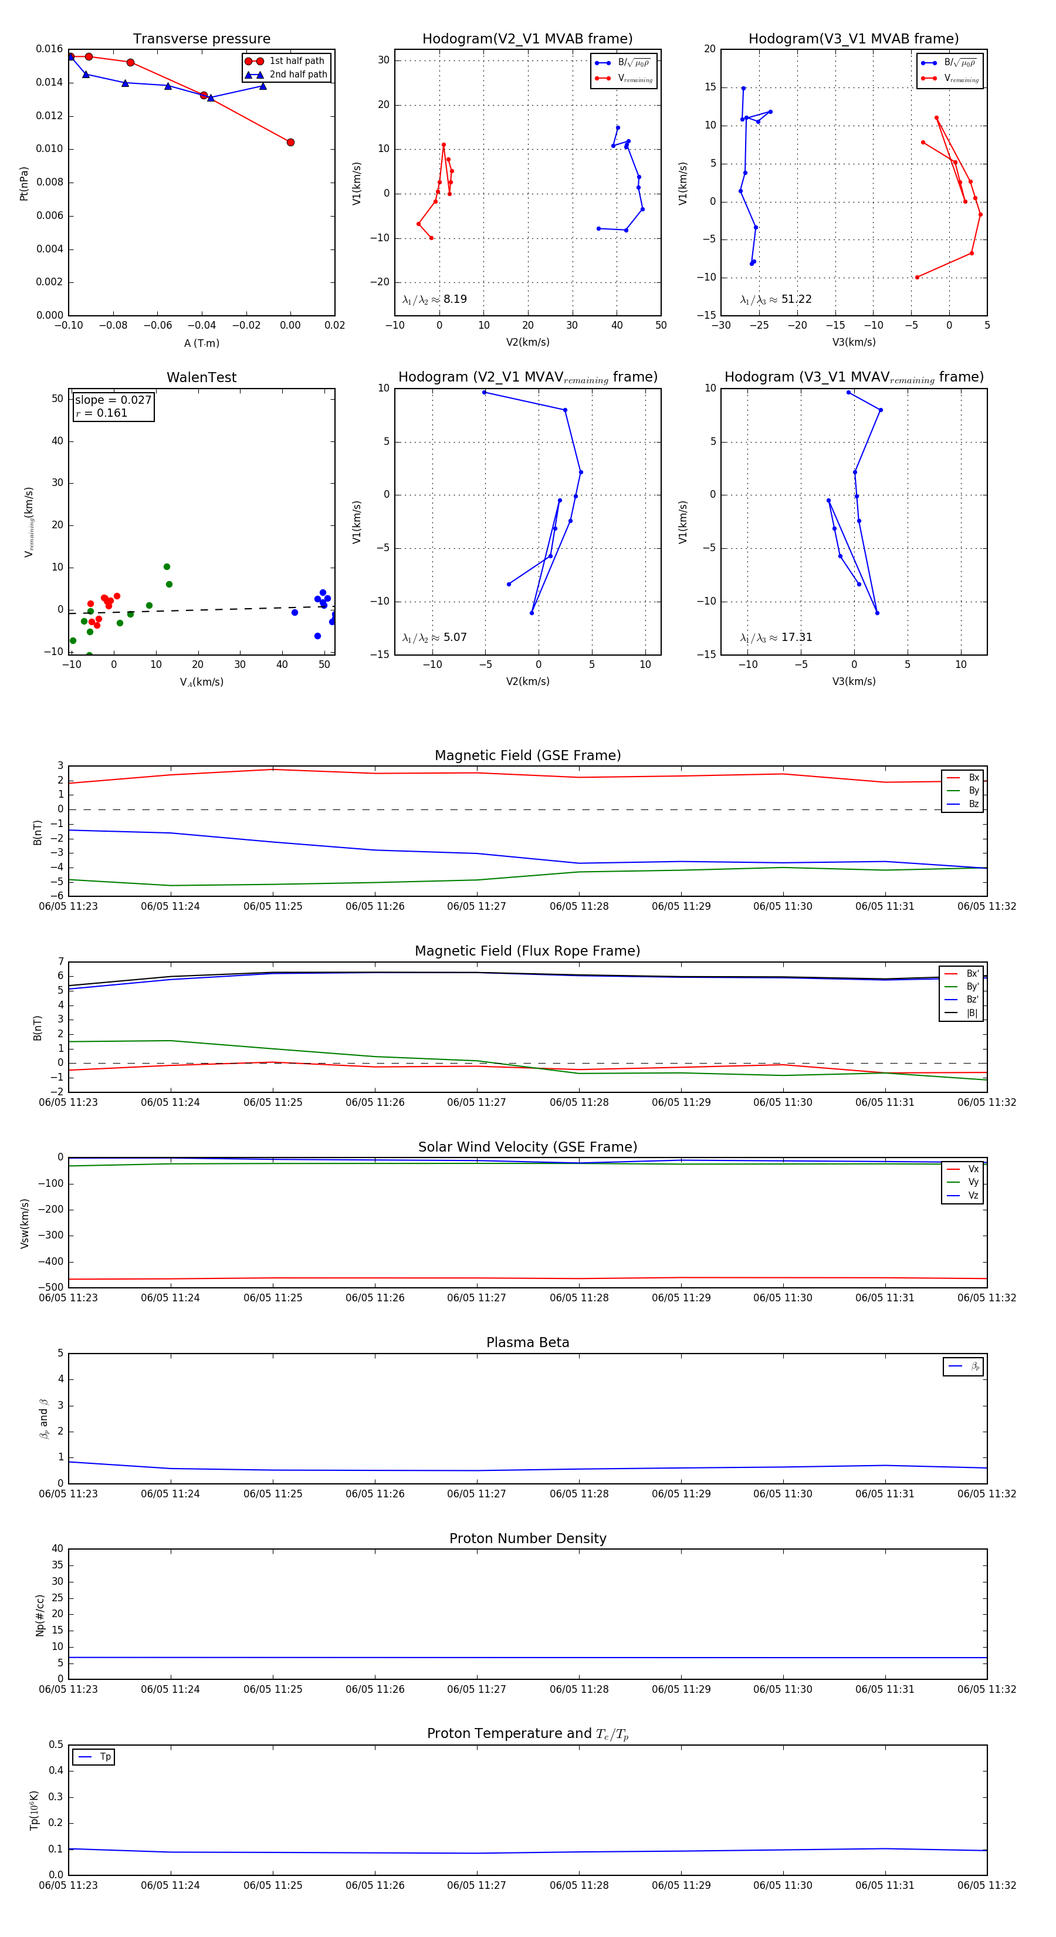1056x1937 pixels.
Task: Click the 'Tp' legend in Proton Temperature
Action: click(x=94, y=1757)
